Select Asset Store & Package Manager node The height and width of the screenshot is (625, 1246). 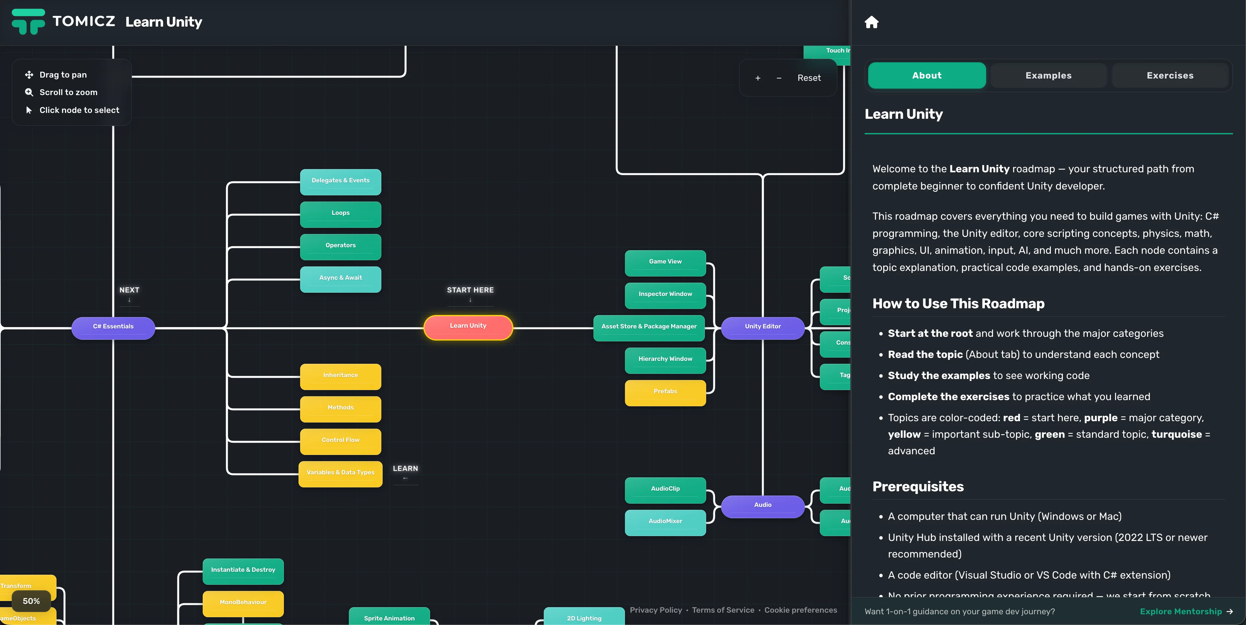click(x=649, y=328)
